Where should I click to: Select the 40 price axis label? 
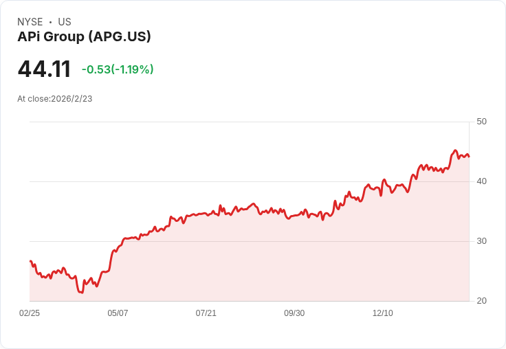[x=481, y=181]
